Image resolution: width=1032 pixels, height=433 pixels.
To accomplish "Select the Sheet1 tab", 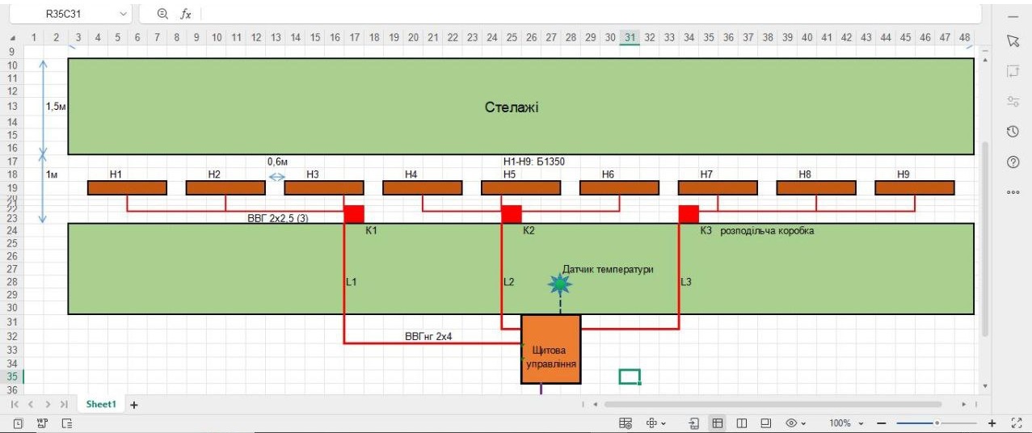I will coord(101,404).
